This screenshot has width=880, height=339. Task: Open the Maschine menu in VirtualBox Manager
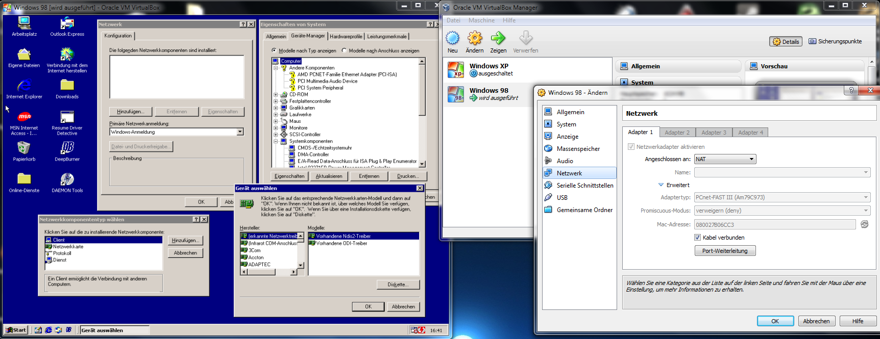click(x=481, y=20)
